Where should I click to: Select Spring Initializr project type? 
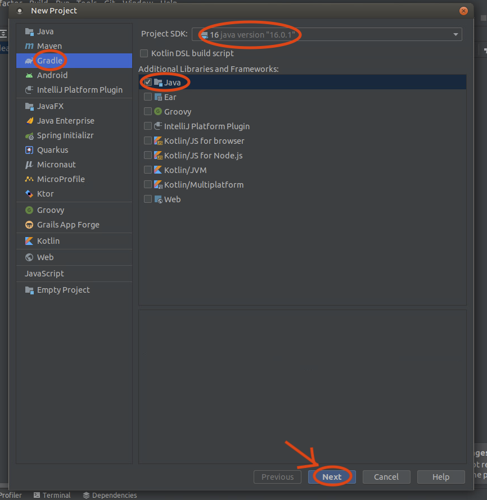pos(74,135)
